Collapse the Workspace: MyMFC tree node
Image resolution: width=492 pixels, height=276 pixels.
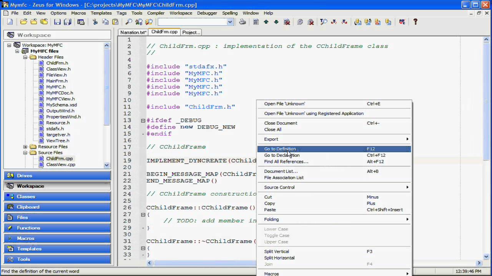click(9, 45)
